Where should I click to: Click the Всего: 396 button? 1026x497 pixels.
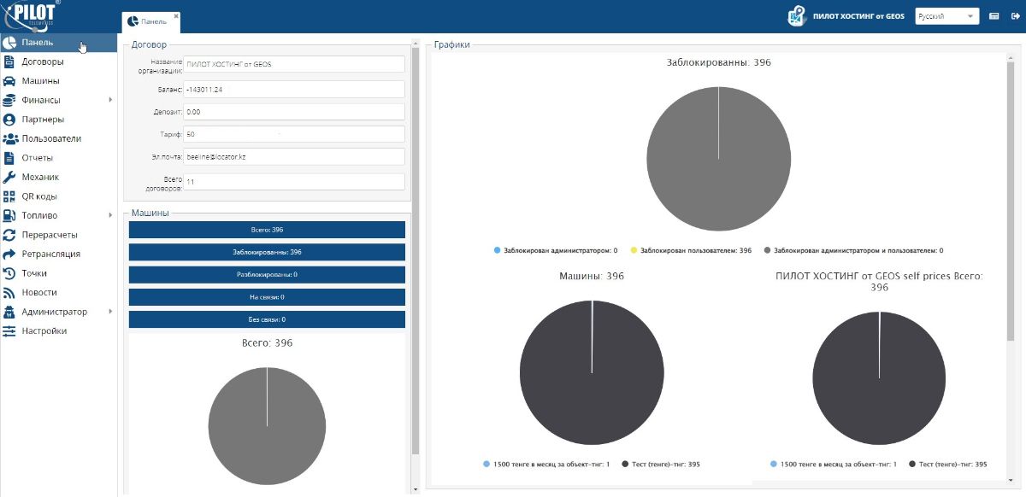point(267,230)
